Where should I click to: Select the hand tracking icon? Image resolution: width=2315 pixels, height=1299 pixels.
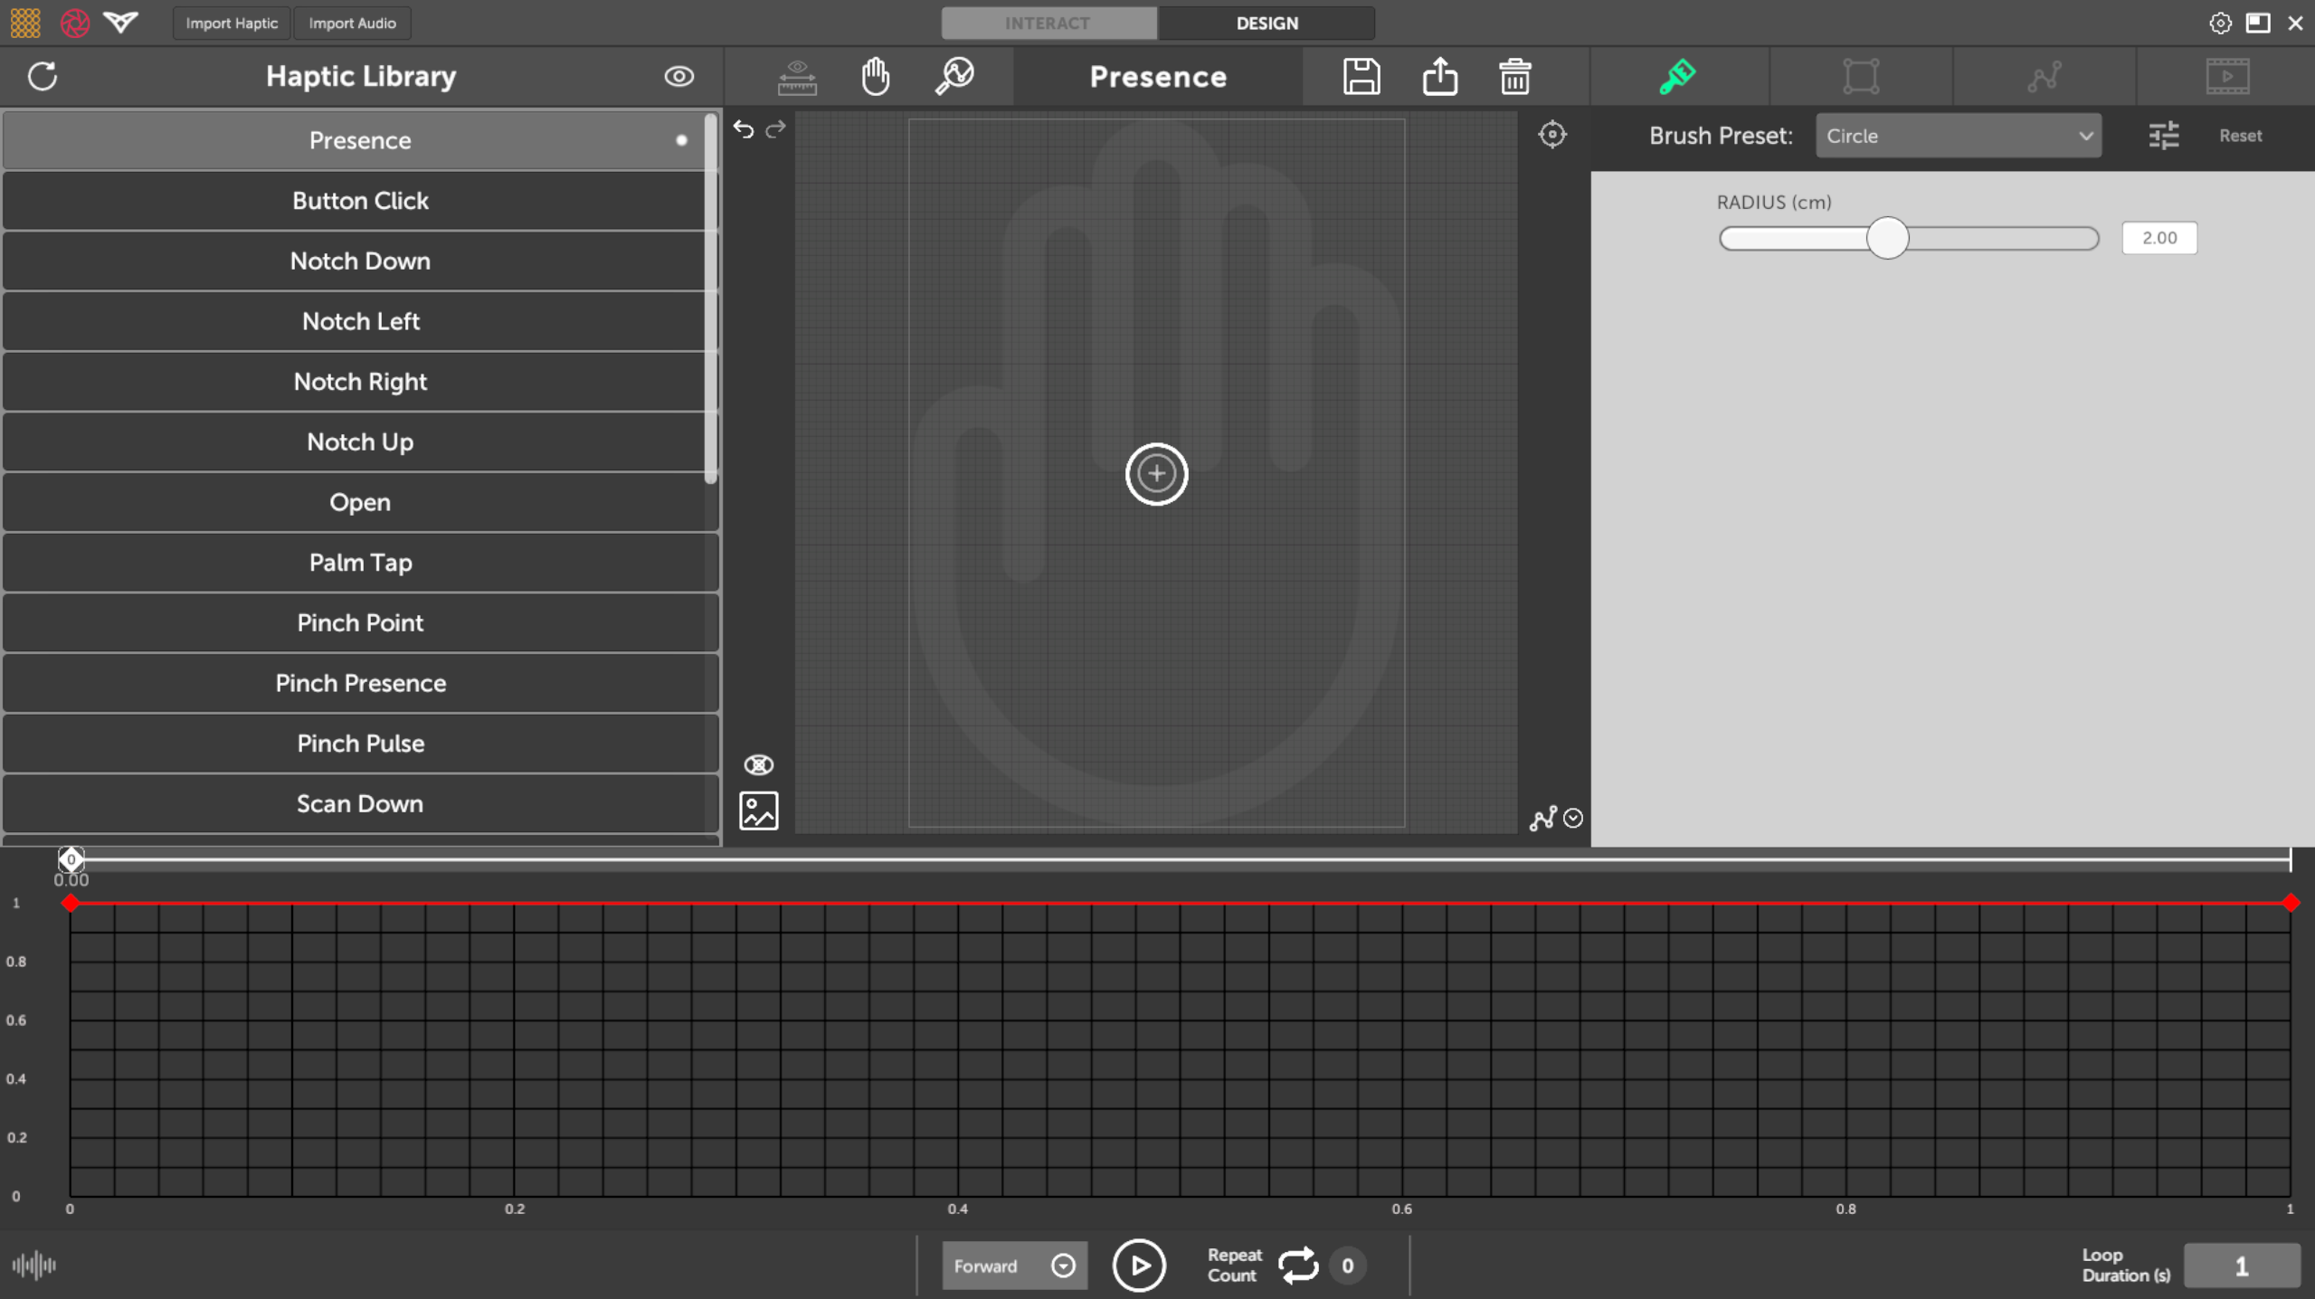[875, 77]
